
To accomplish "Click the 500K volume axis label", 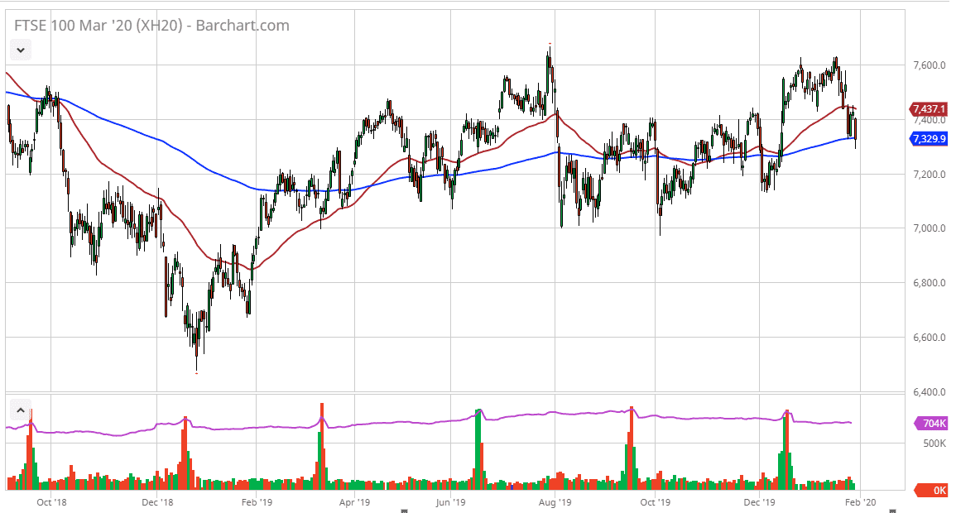I will [934, 443].
